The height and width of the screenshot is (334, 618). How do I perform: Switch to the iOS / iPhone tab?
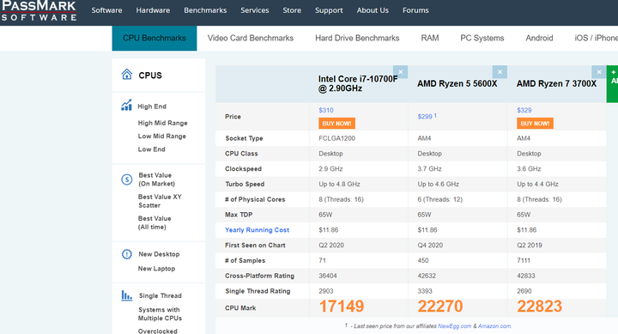pyautogui.click(x=596, y=39)
